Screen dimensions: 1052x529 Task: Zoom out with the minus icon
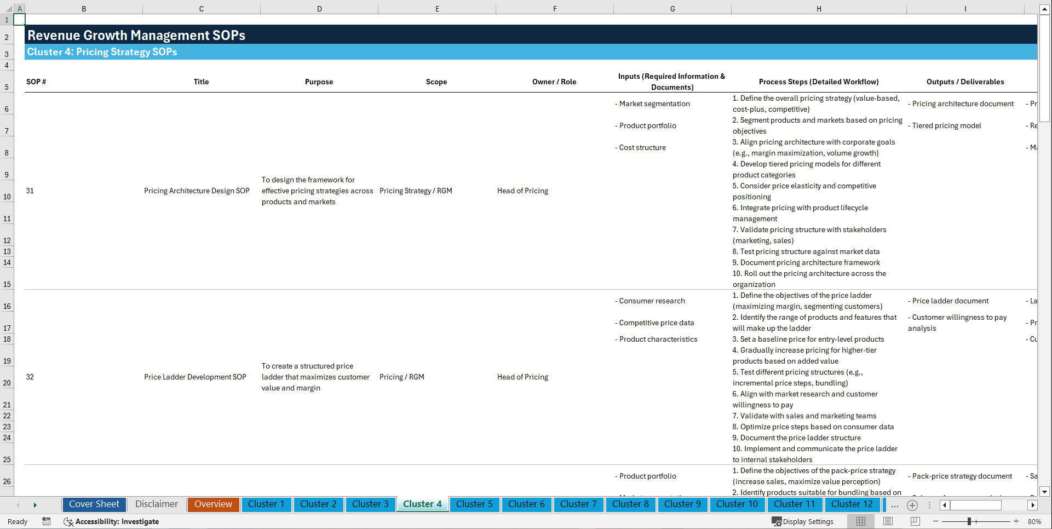tap(935, 521)
